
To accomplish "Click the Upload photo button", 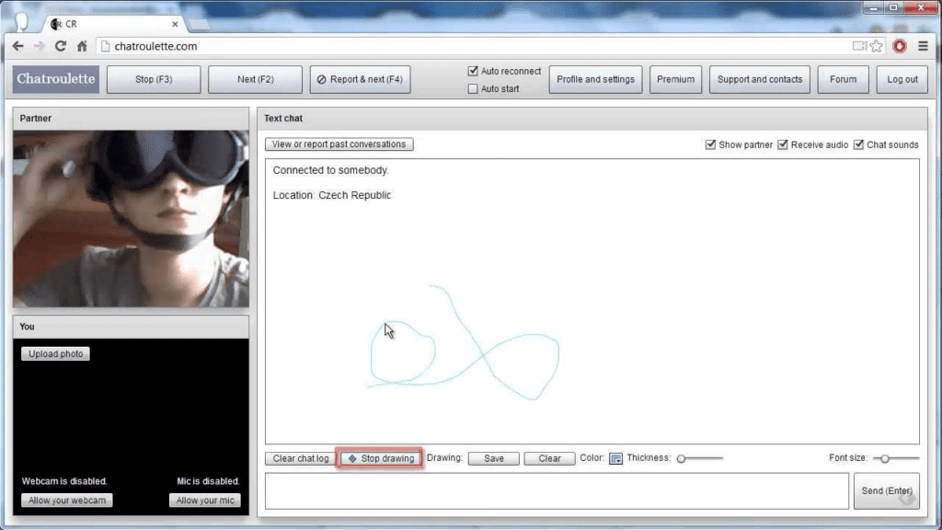I will coord(55,353).
